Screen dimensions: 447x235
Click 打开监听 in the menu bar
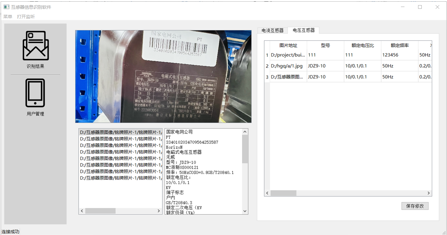click(26, 16)
